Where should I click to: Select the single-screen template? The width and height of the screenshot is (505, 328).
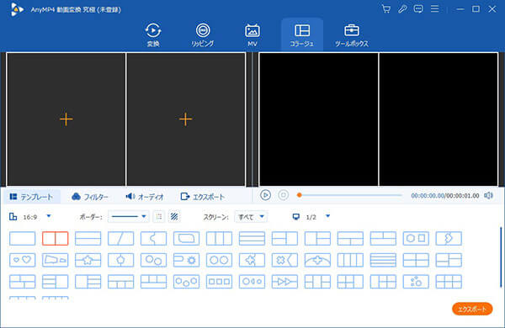tap(22, 239)
